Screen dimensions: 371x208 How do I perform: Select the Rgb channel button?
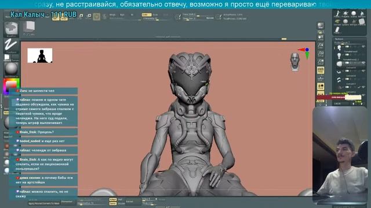tap(122, 14)
